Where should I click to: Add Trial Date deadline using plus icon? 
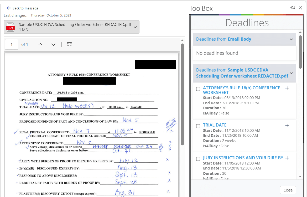tap(287, 125)
